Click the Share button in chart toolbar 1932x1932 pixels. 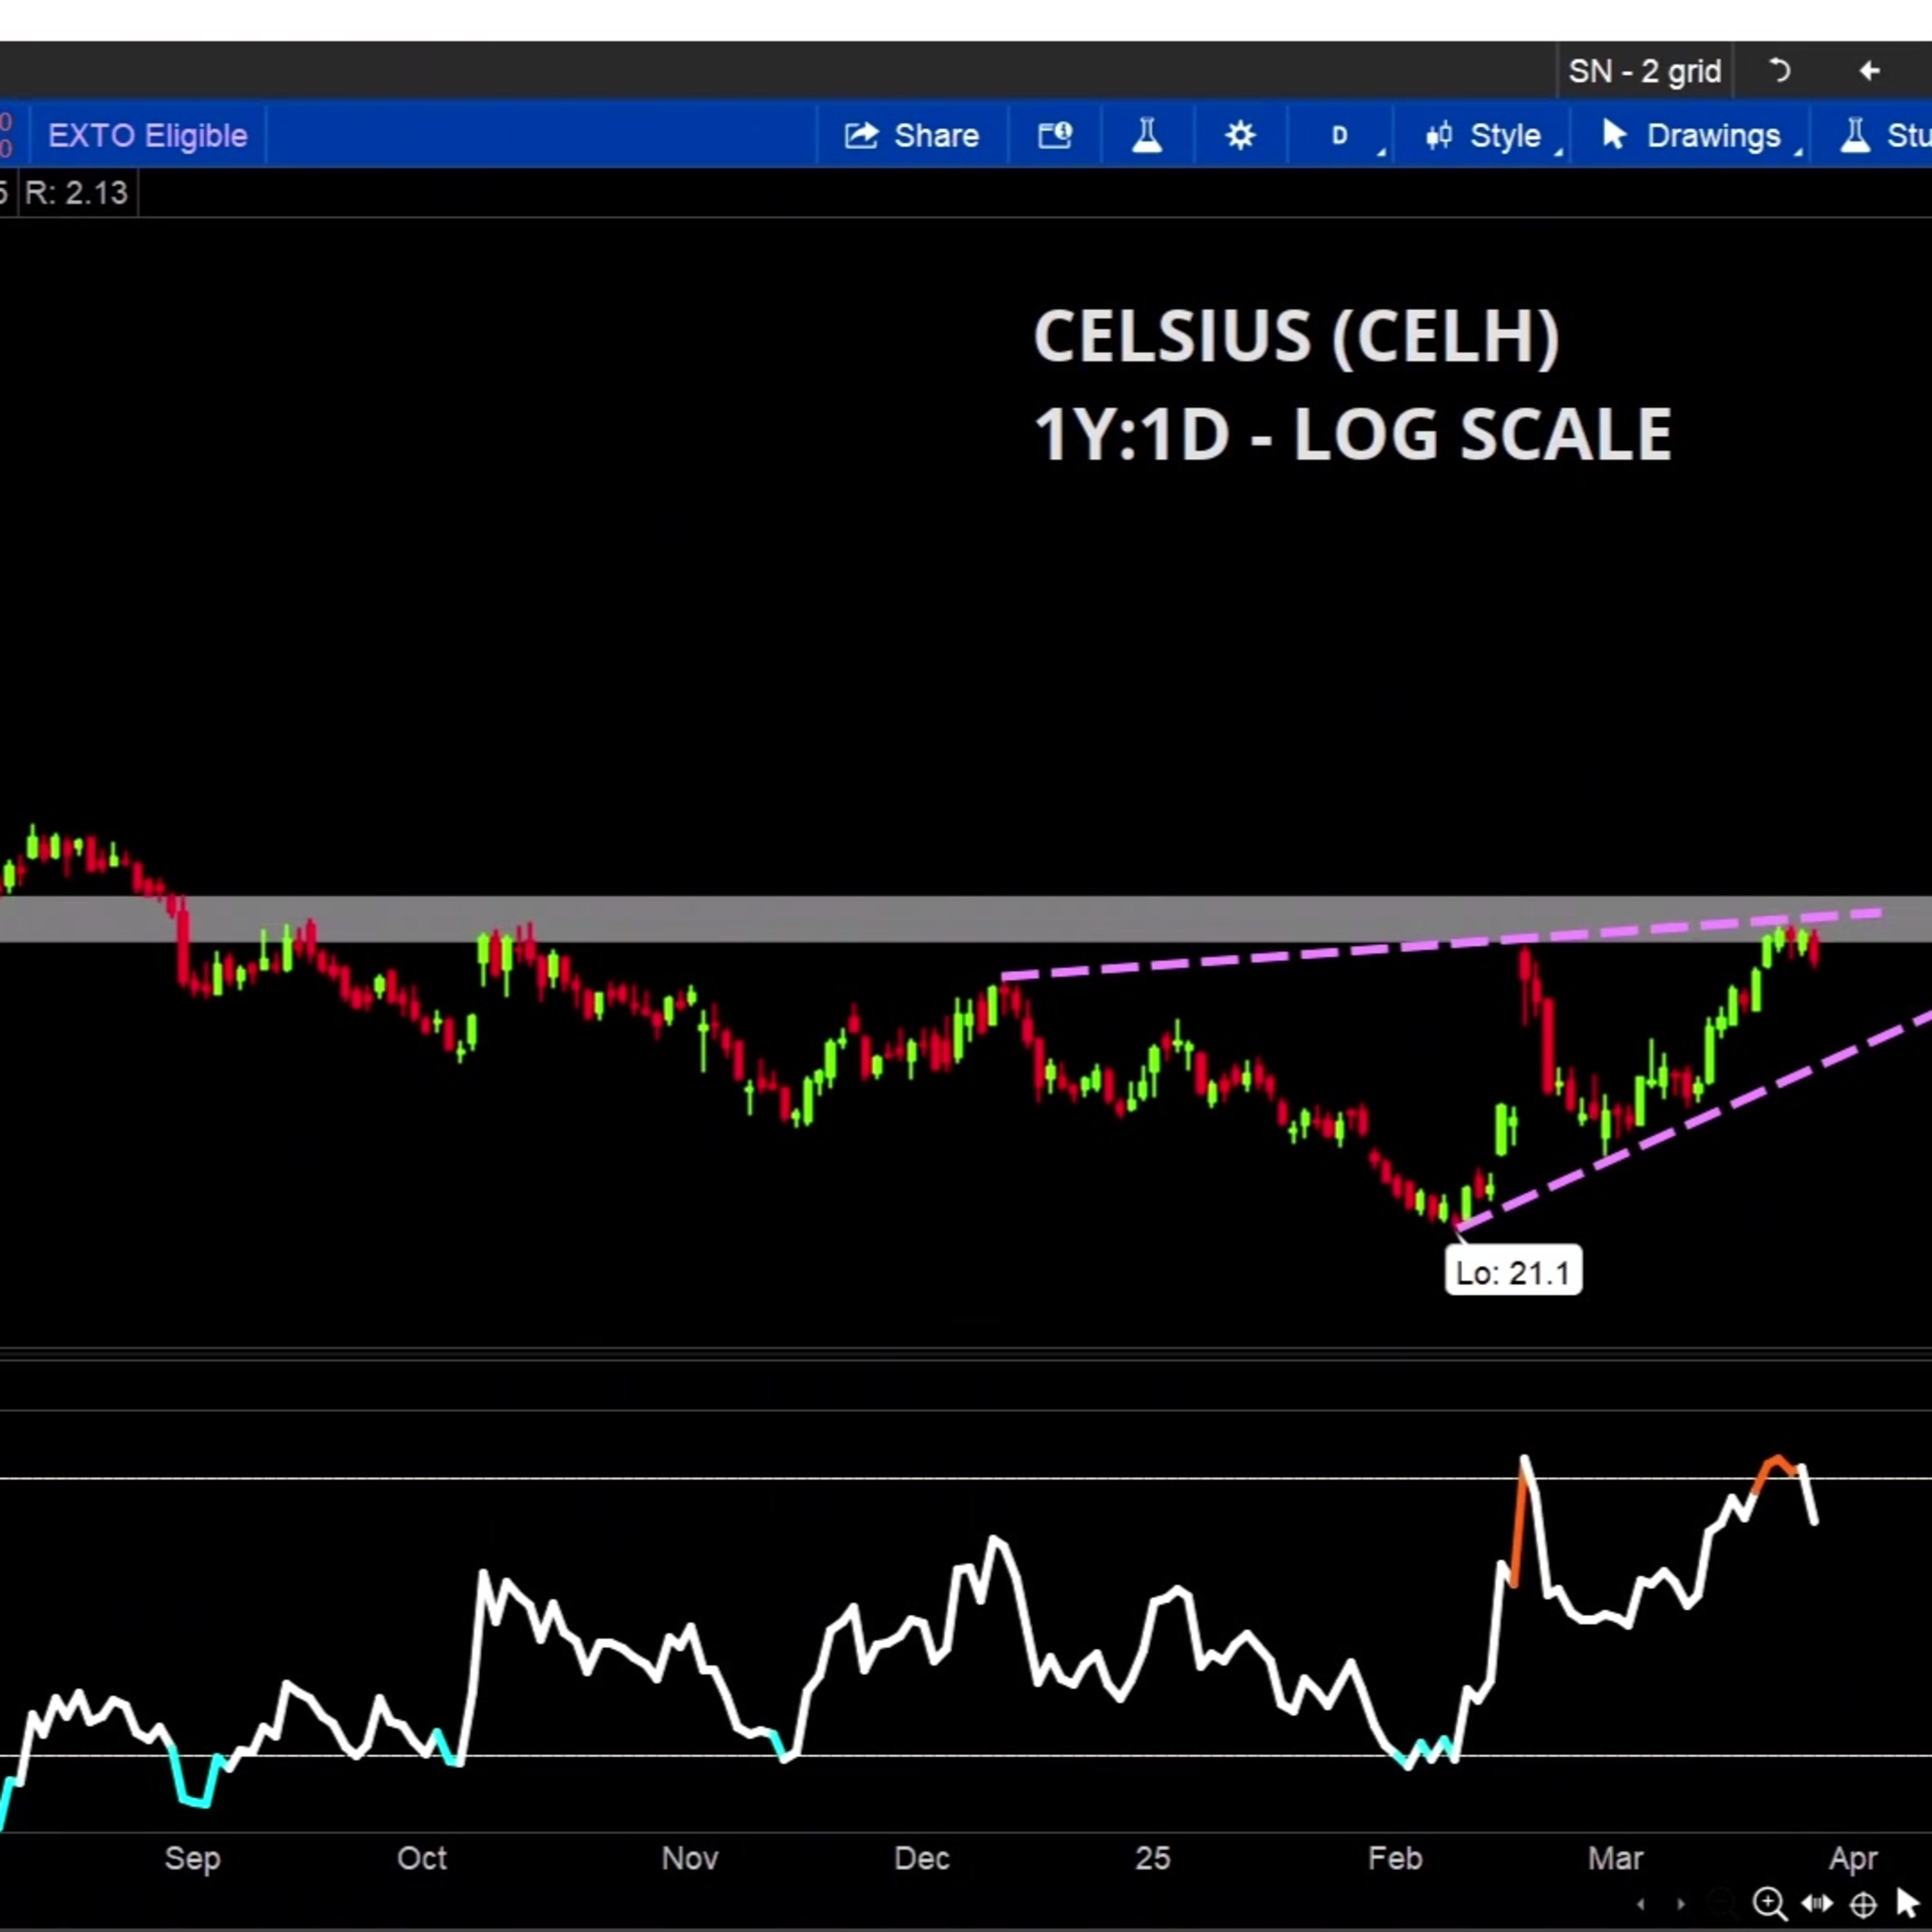911,135
